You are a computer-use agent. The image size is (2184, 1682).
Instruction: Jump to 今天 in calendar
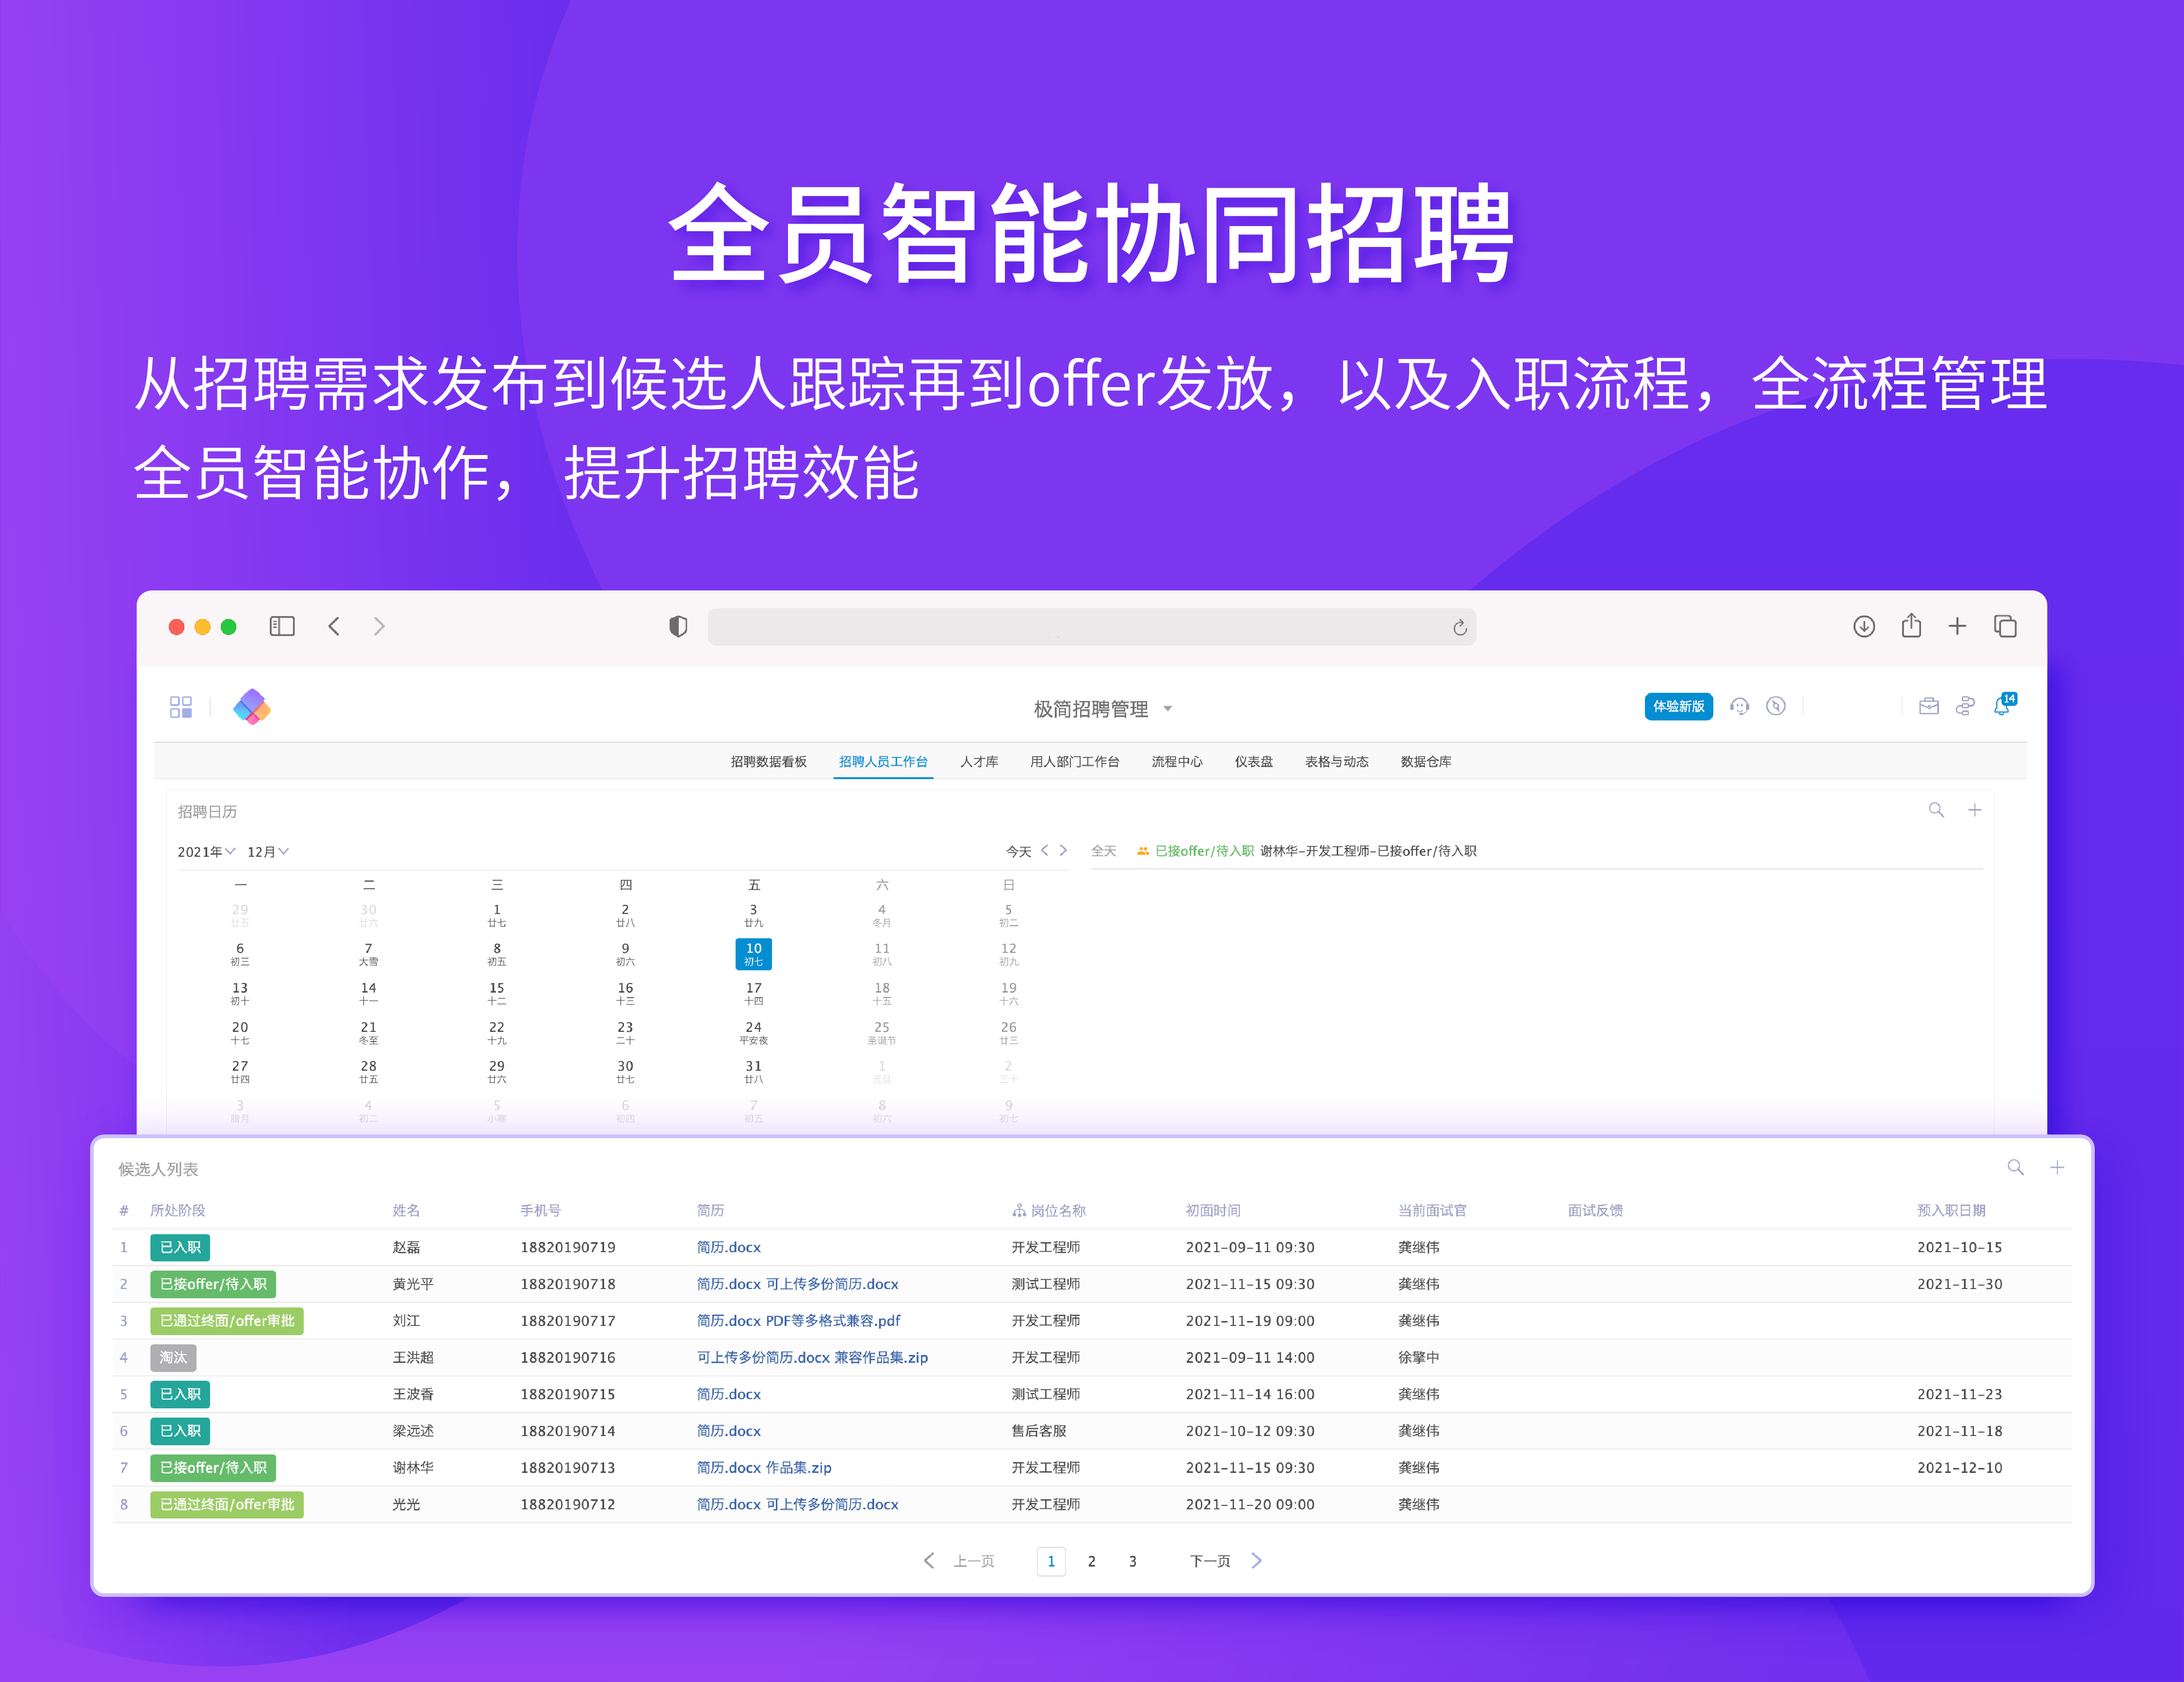[x=1018, y=851]
